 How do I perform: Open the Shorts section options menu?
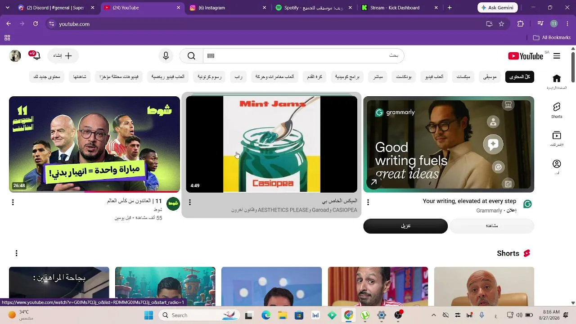(x=17, y=253)
